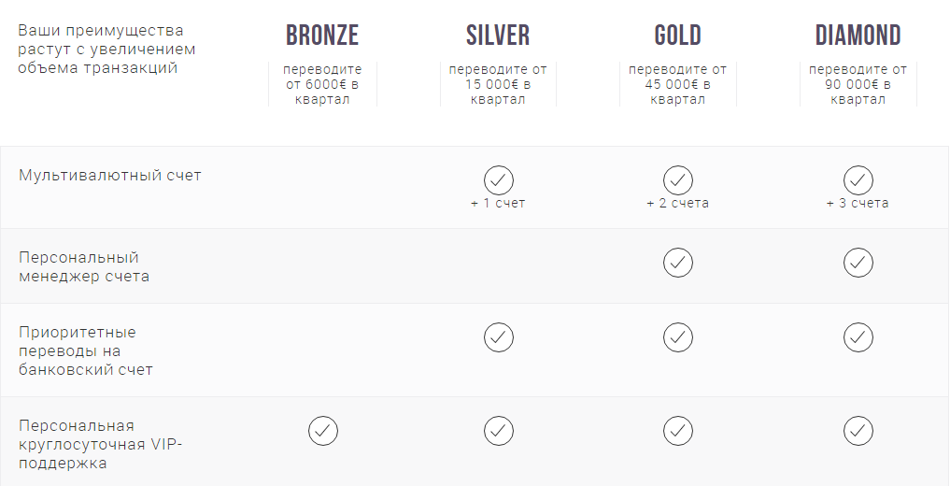Click the Bronze VIP support checkmark

tap(323, 431)
